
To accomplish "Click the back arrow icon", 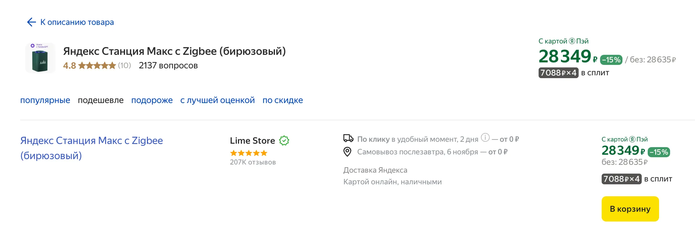I will pos(32,22).
